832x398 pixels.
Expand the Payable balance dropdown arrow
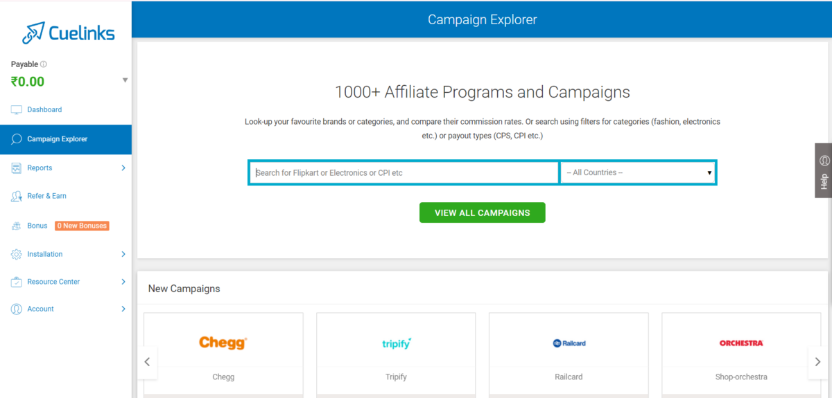pos(125,80)
